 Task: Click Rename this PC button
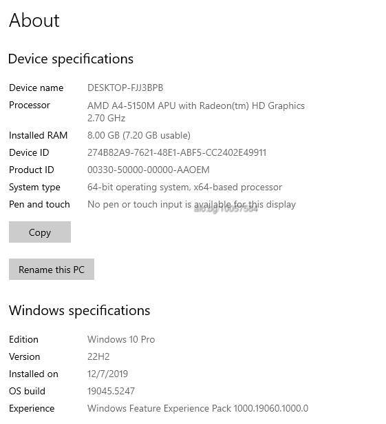52,270
